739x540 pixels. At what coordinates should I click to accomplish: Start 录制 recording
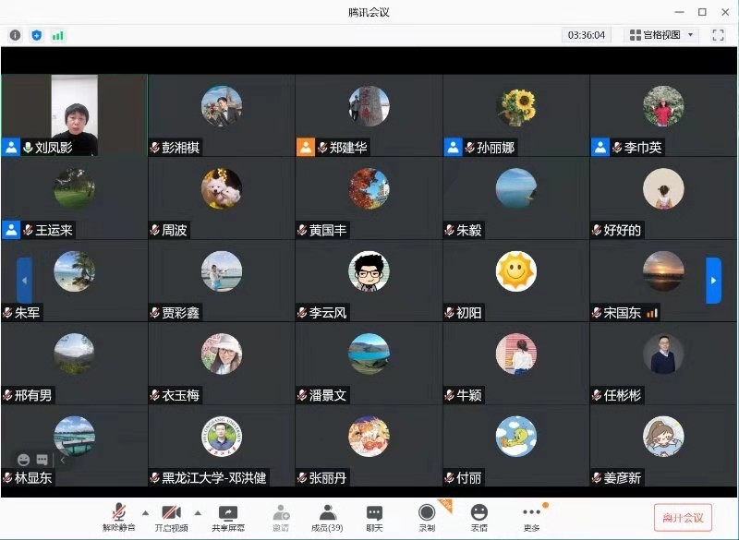point(427,518)
